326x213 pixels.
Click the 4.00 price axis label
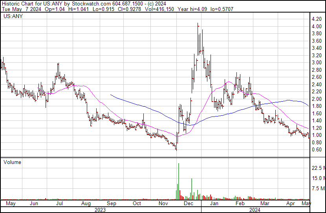(317, 26)
